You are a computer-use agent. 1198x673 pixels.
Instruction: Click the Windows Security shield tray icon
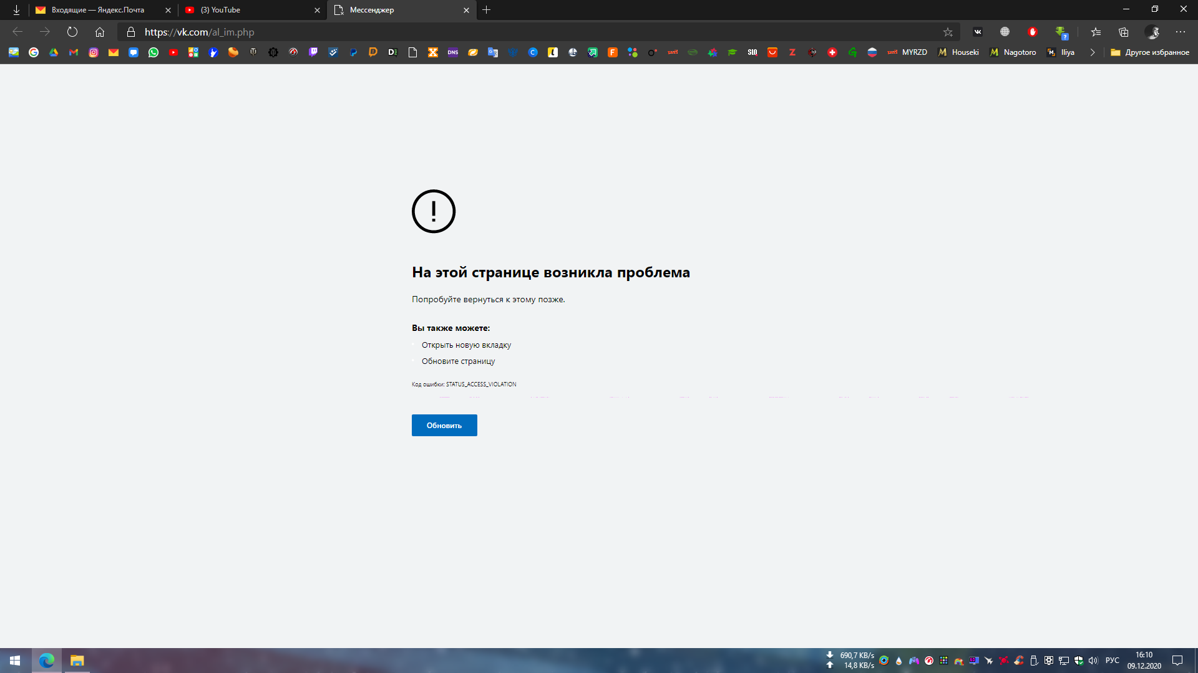1079,661
